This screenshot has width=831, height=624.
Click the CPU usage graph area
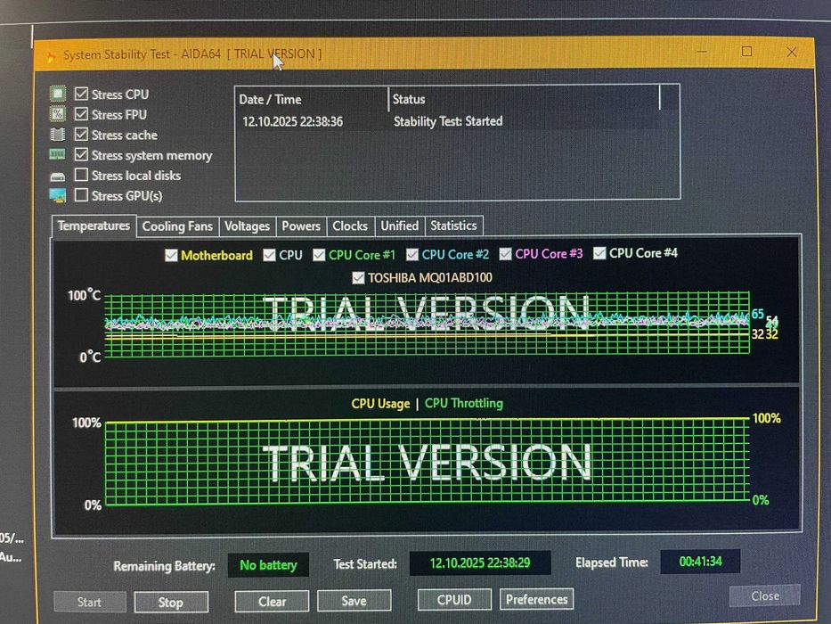point(428,462)
